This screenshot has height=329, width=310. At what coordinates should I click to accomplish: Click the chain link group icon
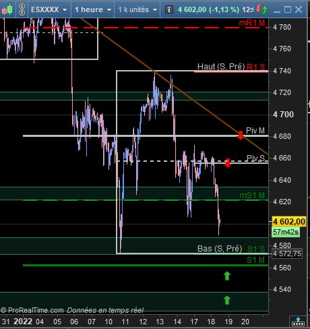coord(22,9)
